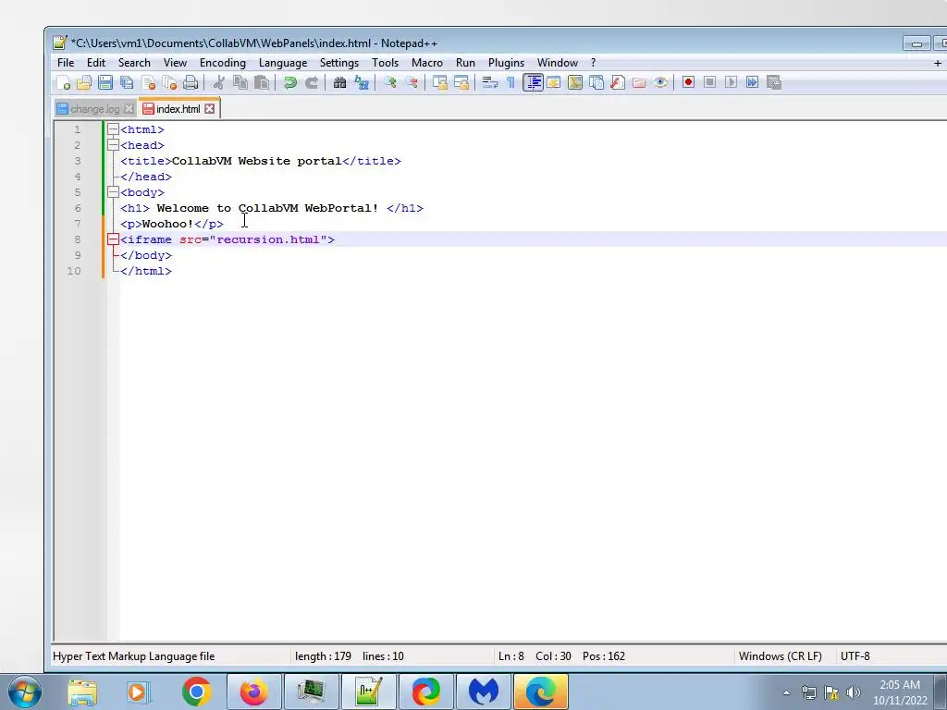This screenshot has width=947, height=710.
Task: Click the green Undo arrow icon
Action: [x=289, y=82]
